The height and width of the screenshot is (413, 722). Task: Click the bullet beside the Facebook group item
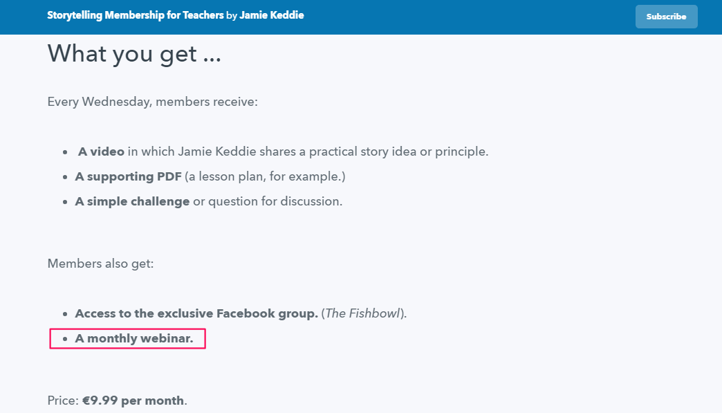pyautogui.click(x=65, y=314)
